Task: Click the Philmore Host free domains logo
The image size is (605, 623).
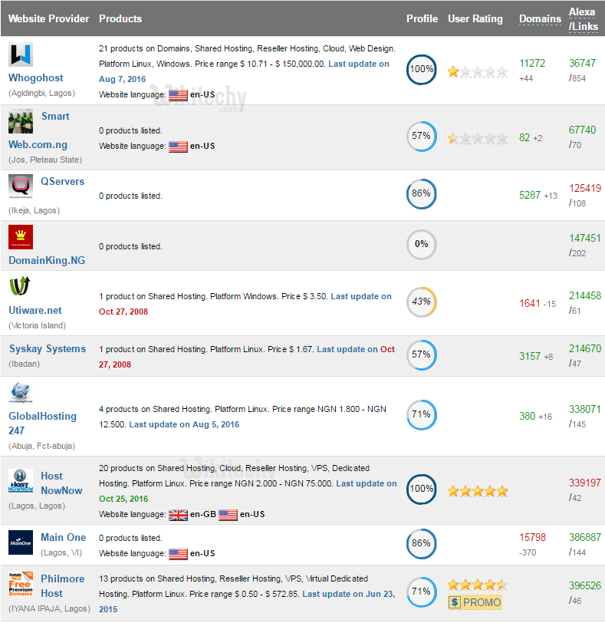Action: 21,584
